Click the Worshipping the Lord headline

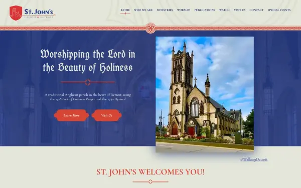point(88,61)
